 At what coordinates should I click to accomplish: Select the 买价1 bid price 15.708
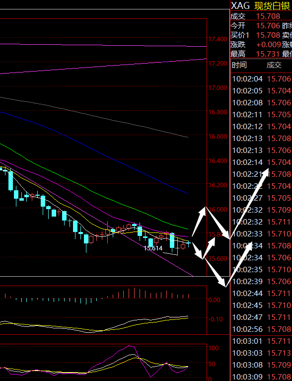[268, 35]
